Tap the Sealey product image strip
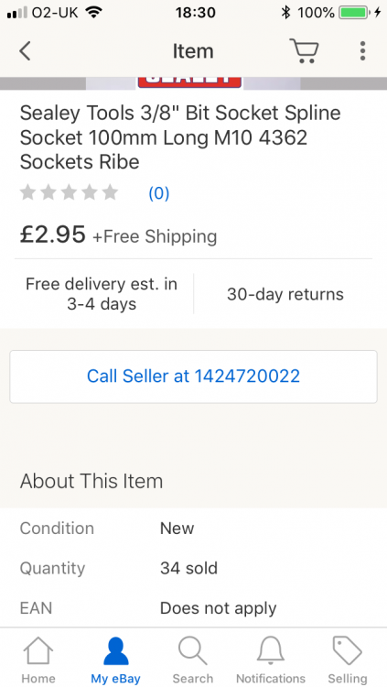The width and height of the screenshot is (387, 687). click(x=194, y=83)
